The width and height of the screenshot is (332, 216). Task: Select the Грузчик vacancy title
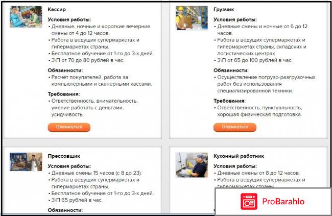[224, 10]
